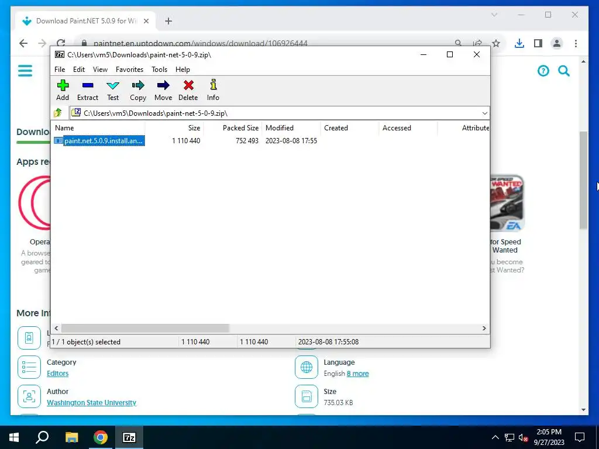Click 7-Zip scrollbar right arrow
This screenshot has width=599, height=449.
(x=484, y=328)
